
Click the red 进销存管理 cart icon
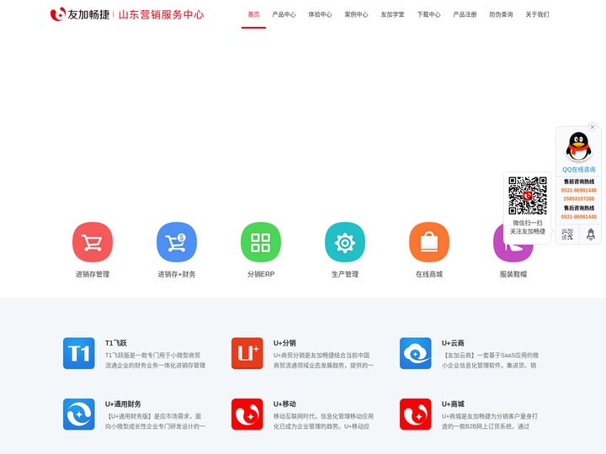tap(93, 242)
